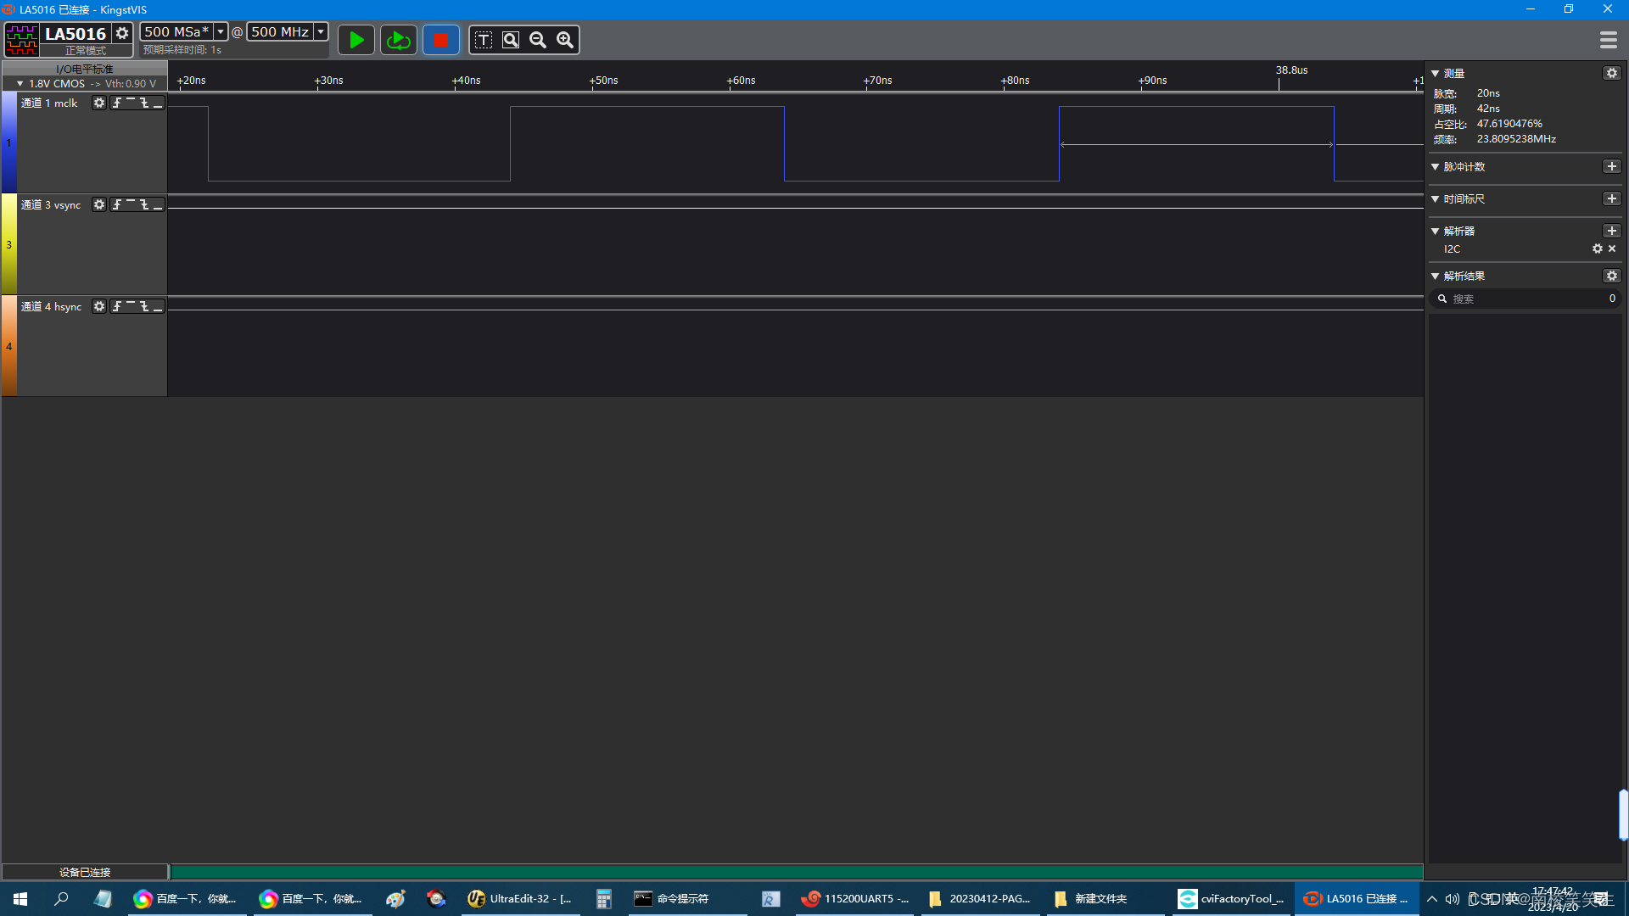Open 新建文件夹 folder taskbar window
The height and width of the screenshot is (916, 1629).
click(1106, 898)
